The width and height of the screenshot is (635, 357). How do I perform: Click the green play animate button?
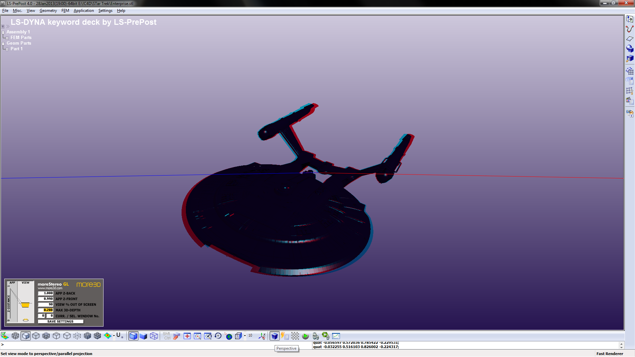point(305,336)
